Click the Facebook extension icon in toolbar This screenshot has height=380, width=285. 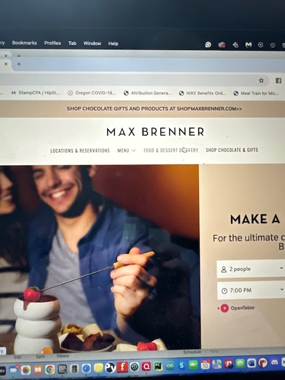[278, 81]
